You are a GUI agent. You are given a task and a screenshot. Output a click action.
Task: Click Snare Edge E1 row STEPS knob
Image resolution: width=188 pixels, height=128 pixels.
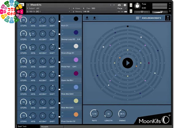(24, 47)
